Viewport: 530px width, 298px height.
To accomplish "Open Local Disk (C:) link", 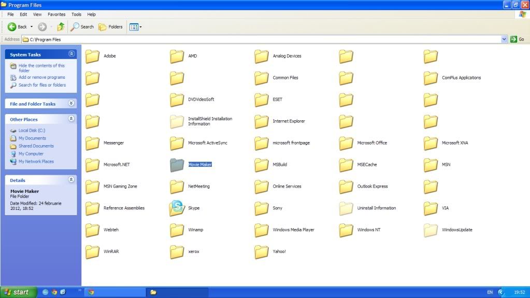I will (32, 130).
